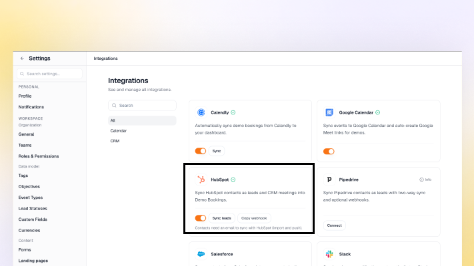Click the Salesforce card title
This screenshot has height=266, width=474.
point(222,254)
